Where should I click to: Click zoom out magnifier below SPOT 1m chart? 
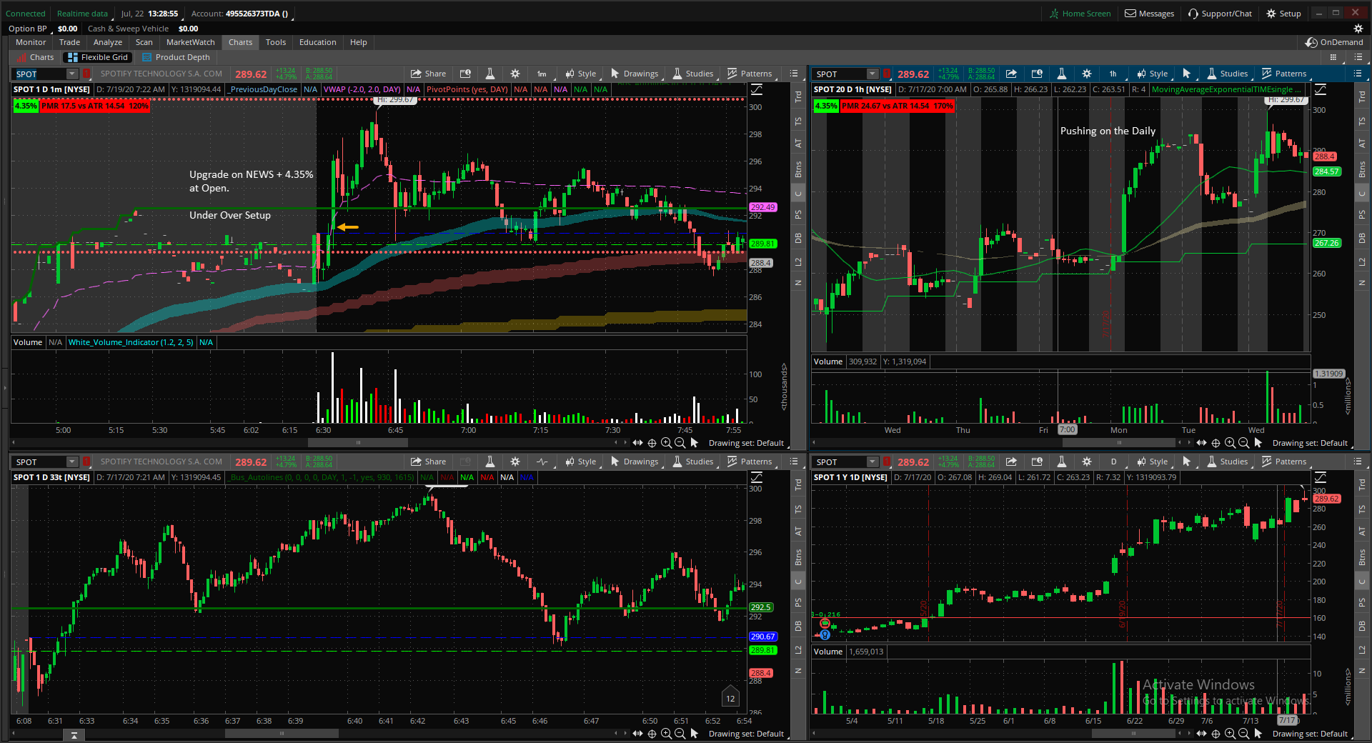pos(680,443)
